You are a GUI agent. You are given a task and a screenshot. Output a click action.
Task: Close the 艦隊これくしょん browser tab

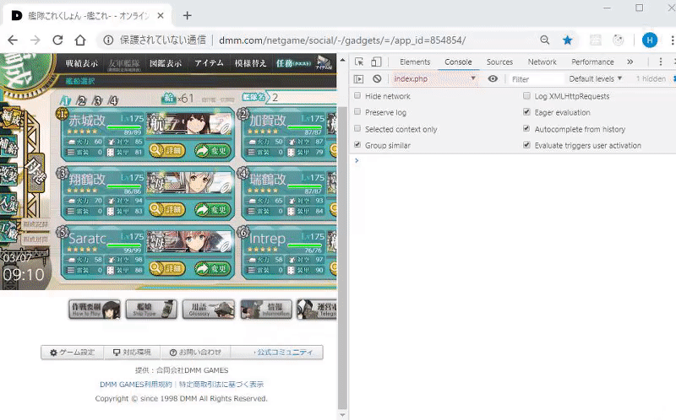161,15
